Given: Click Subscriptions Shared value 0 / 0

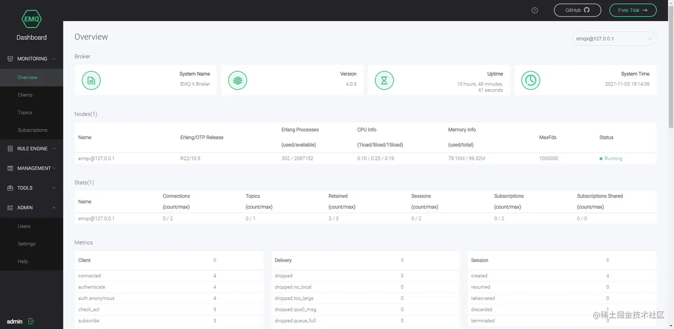Looking at the screenshot, I should (x=582, y=218).
